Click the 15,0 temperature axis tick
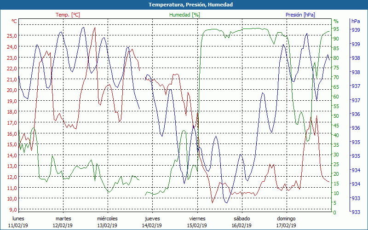The width and height of the screenshot is (368, 230). coord(12,144)
